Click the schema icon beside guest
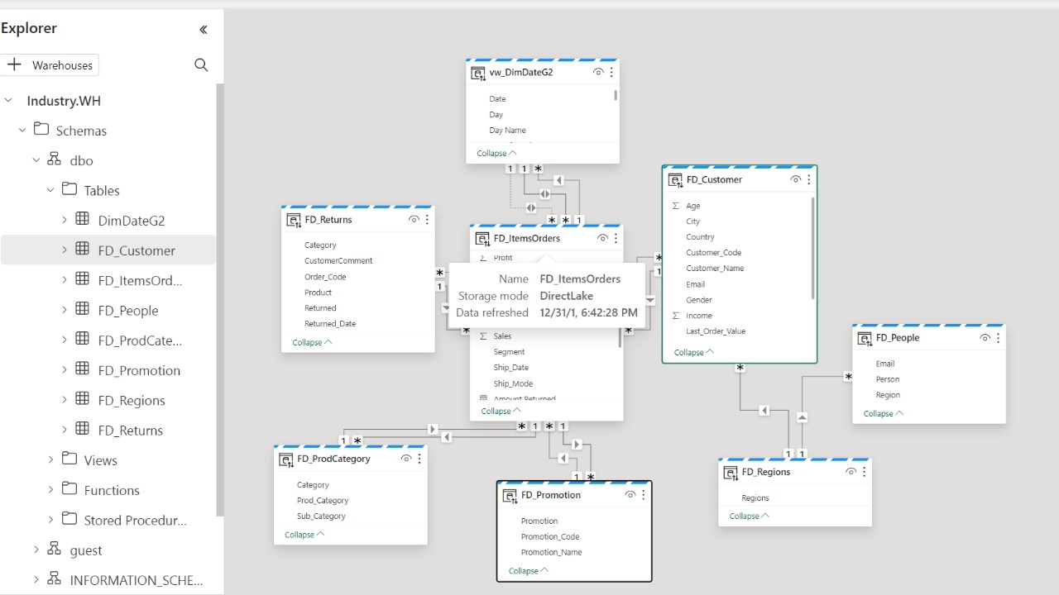 tap(55, 549)
